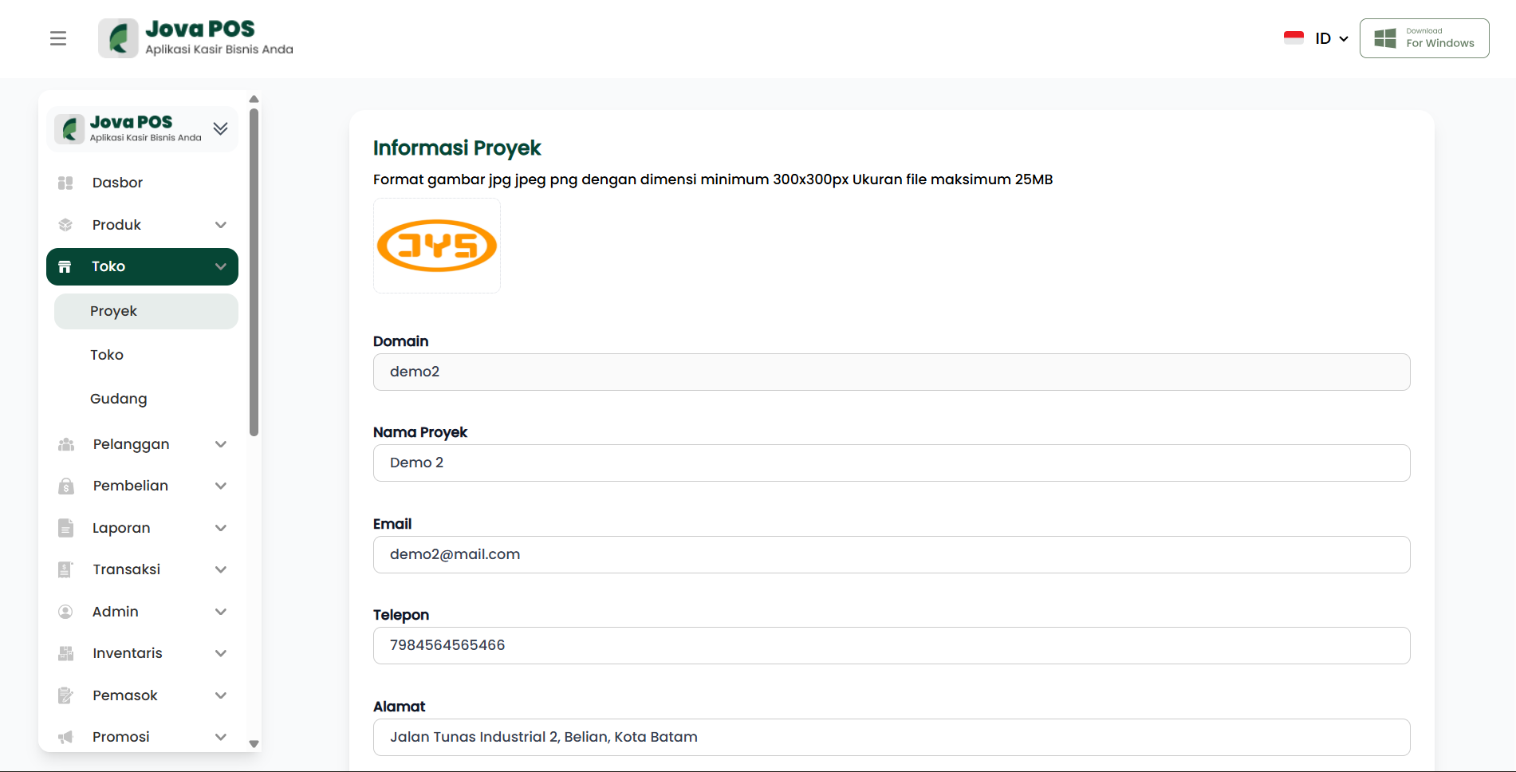Click the Pembelian shopping bag icon
The width and height of the screenshot is (1516, 772).
point(66,486)
